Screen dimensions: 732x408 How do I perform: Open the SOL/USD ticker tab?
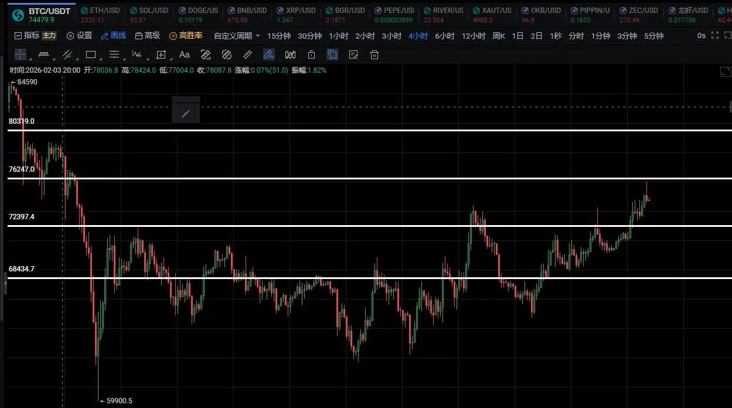pyautogui.click(x=149, y=15)
